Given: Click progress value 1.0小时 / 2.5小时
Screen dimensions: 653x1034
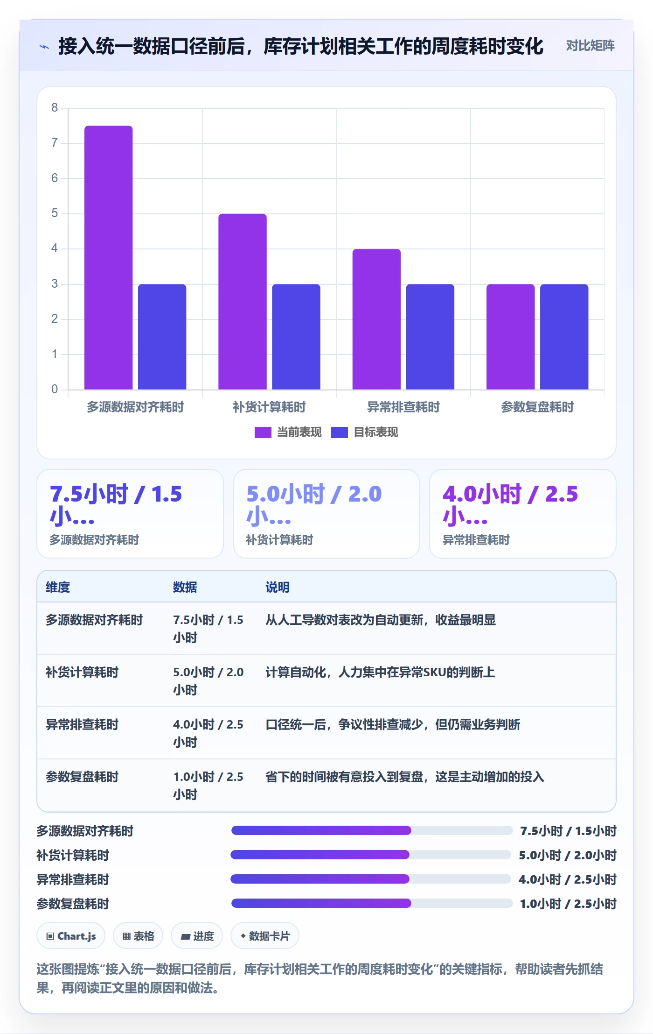Looking at the screenshot, I should pyautogui.click(x=568, y=904).
